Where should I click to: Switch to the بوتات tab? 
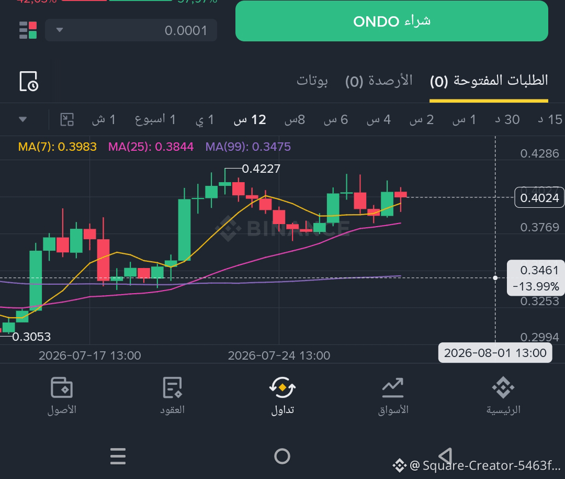[312, 81]
